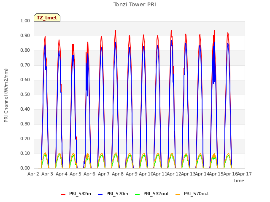The height and width of the screenshot is (202, 270).
Task: Click the y-axis label PRI Channel (W/m2/nm)
Action: tap(6, 96)
